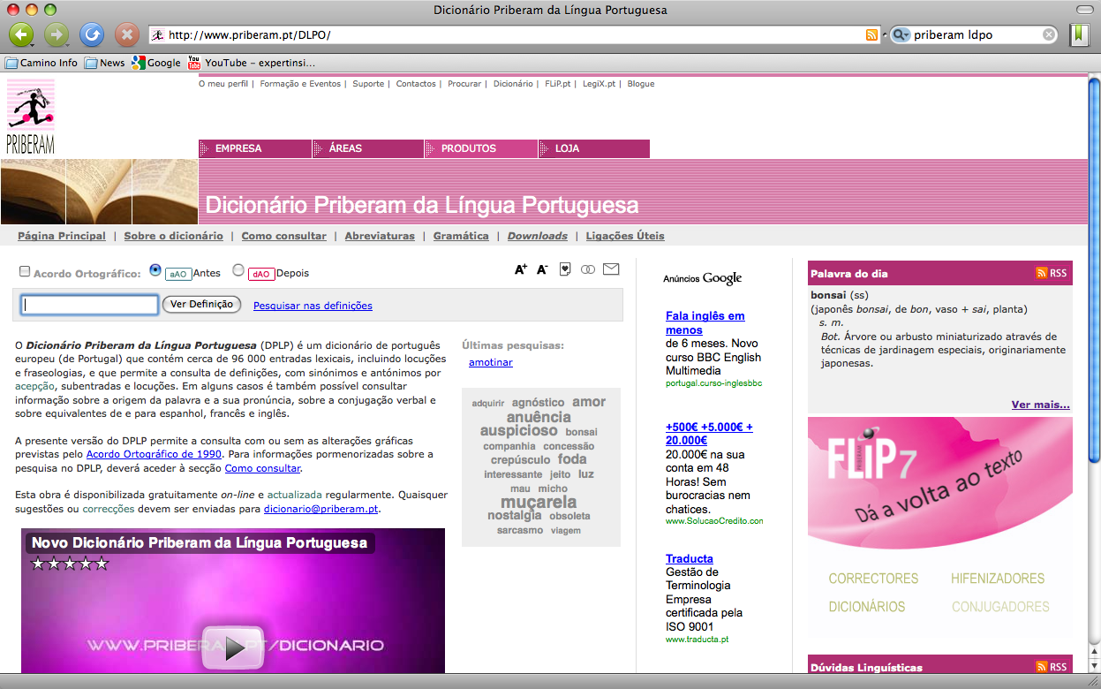Go back with the browser back arrow
Image resolution: width=1101 pixels, height=689 pixels.
(x=19, y=34)
